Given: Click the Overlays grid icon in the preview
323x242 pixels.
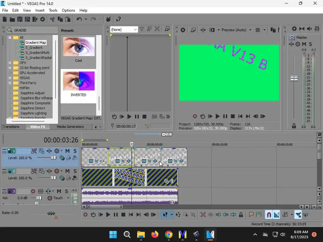Looking at the screenshot, I should 257,30.
